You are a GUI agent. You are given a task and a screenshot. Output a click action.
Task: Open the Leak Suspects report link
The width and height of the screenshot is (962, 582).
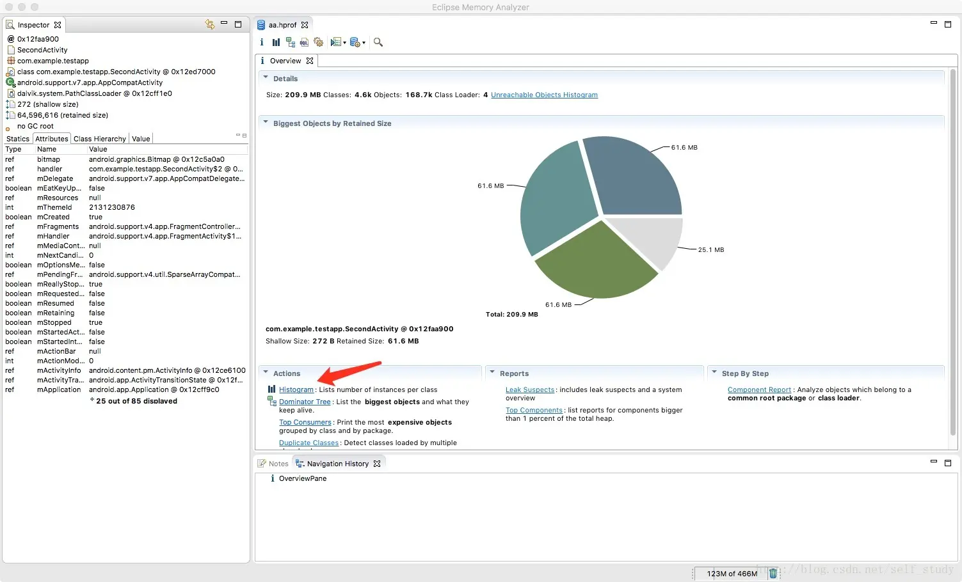[530, 389]
